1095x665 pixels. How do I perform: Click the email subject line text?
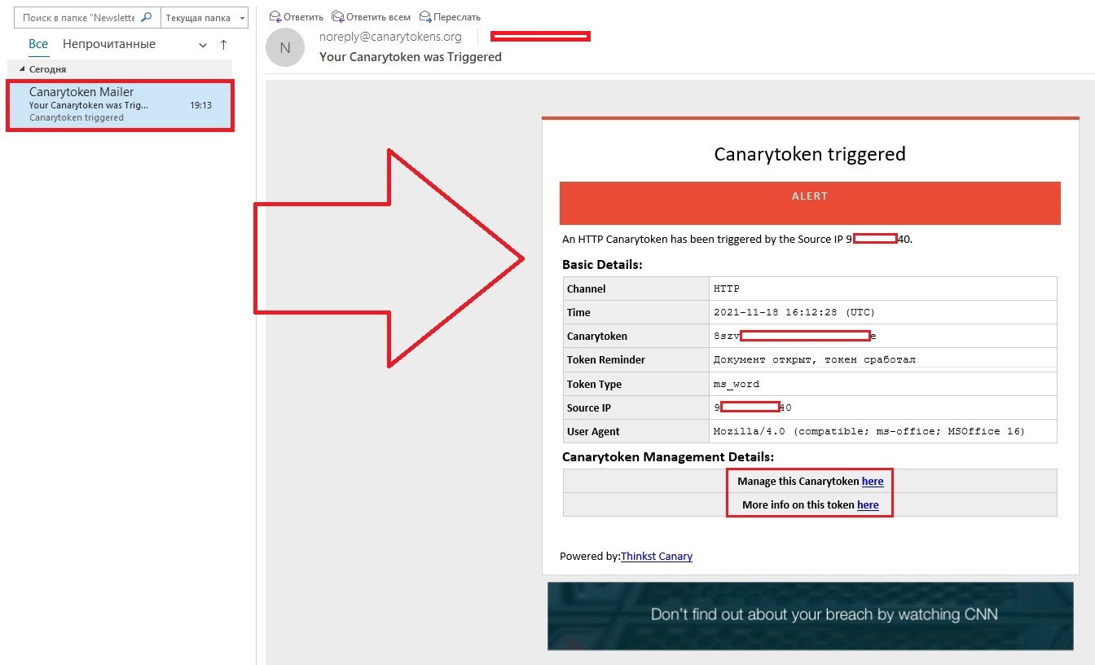(411, 57)
